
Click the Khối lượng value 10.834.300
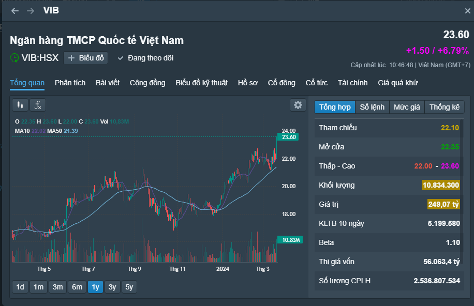pyautogui.click(x=441, y=185)
